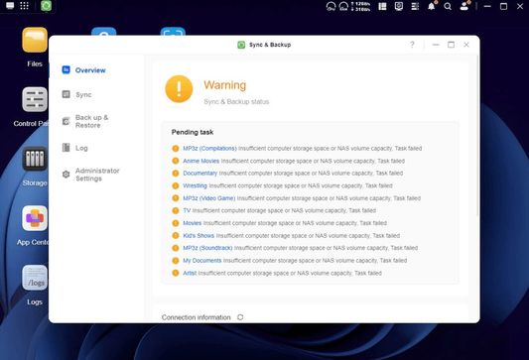This screenshot has width=529, height=360.
Task: Click the network upload/download speed indicator
Action: pos(360,6)
